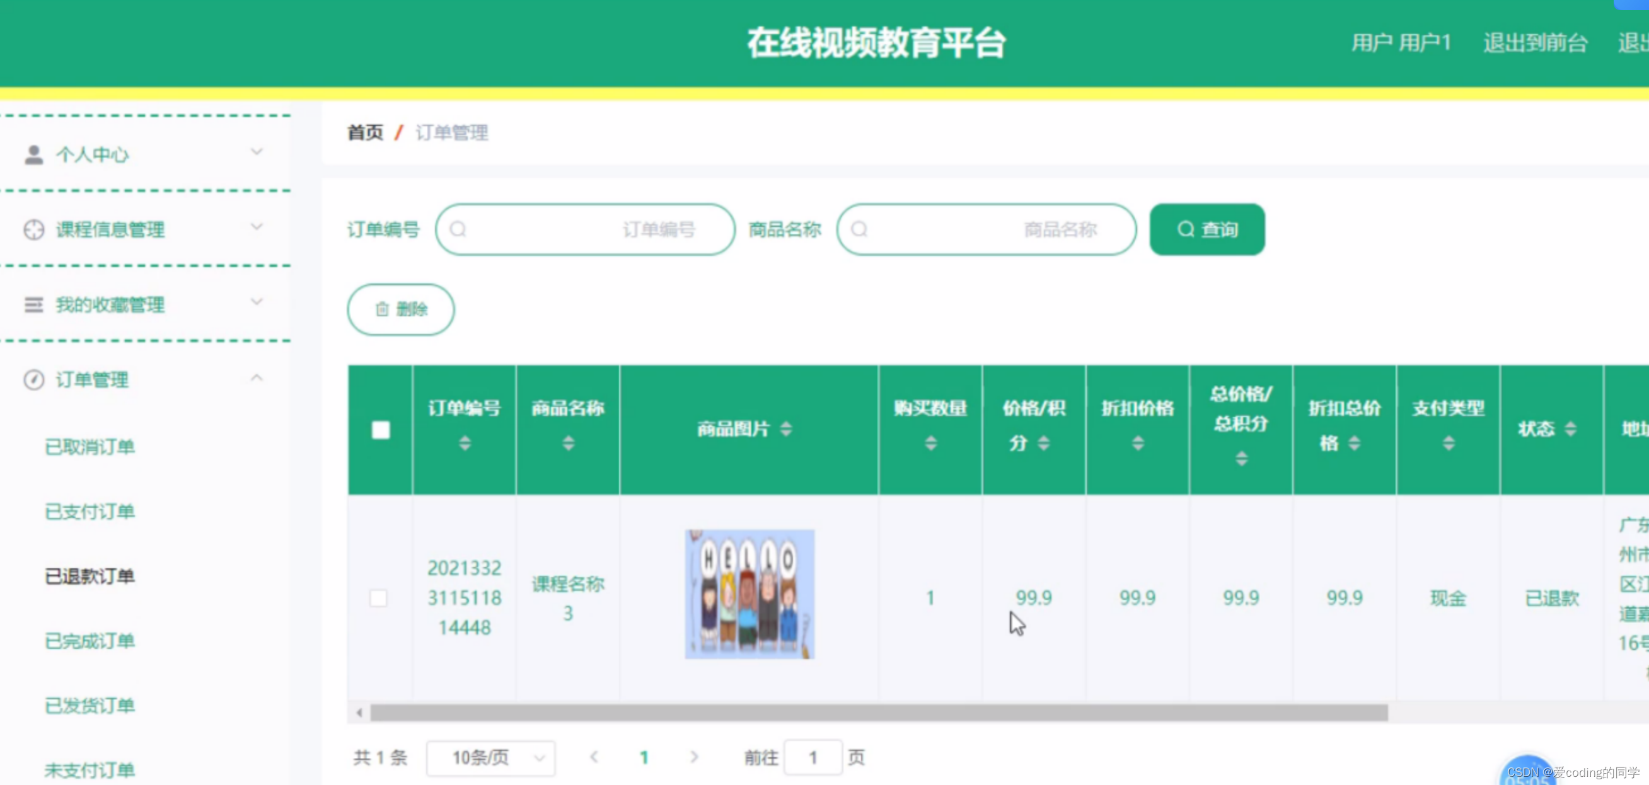Click sort arrows on 状态 column
The height and width of the screenshot is (785, 1649).
coord(1570,428)
